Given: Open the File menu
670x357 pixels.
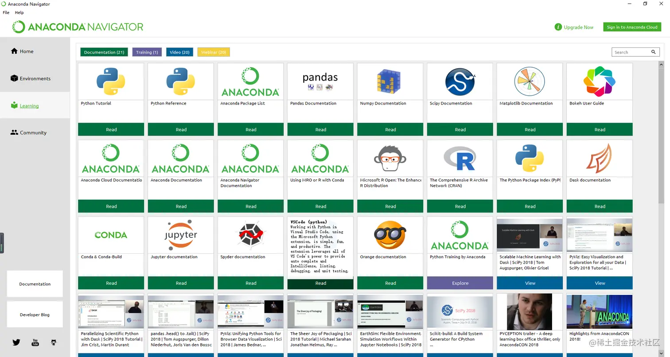Looking at the screenshot, I should tap(6, 12).
